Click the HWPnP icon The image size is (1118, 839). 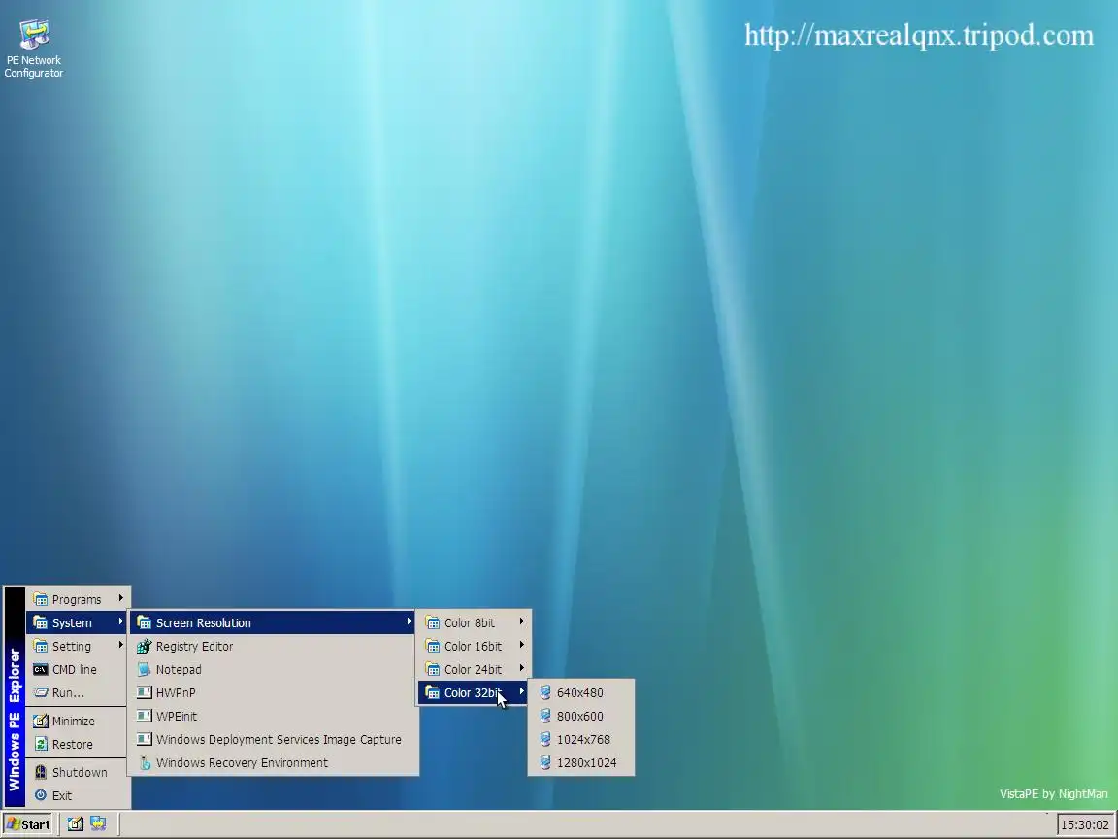144,692
